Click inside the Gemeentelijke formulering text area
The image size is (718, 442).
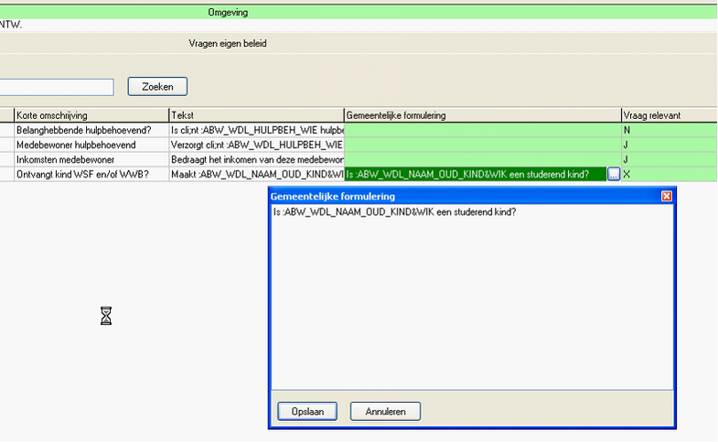(x=472, y=296)
